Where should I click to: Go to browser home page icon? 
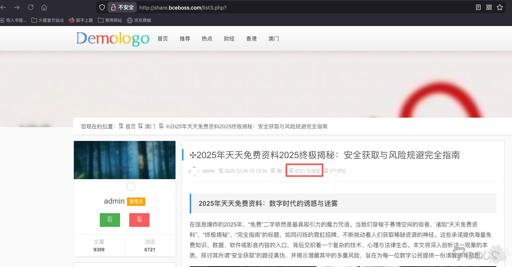44,7
